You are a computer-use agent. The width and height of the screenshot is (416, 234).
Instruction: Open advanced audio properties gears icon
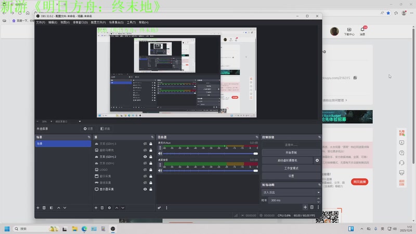click(159, 207)
